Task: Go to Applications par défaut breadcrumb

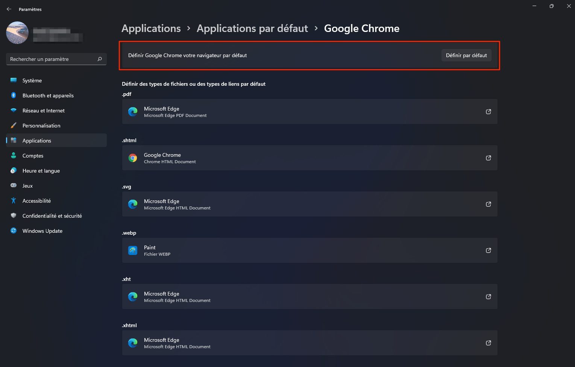Action: click(x=252, y=29)
